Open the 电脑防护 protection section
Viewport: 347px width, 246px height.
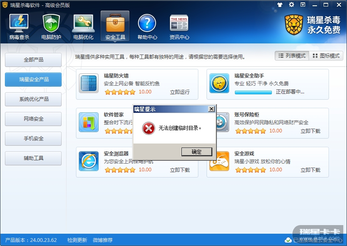[x=51, y=27]
